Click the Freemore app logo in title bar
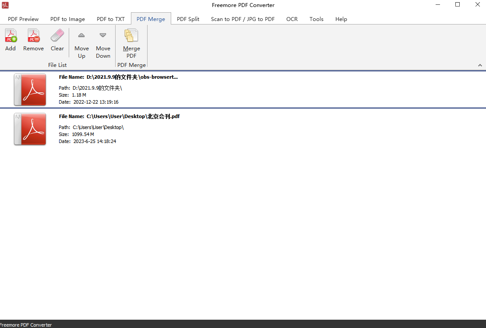The height and width of the screenshot is (328, 486). click(5, 5)
